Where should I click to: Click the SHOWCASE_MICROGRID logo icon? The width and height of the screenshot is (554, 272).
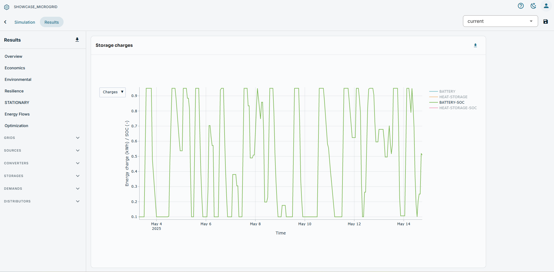point(7,7)
